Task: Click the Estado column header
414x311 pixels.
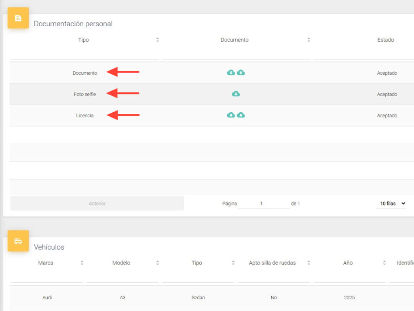Action: click(385, 40)
